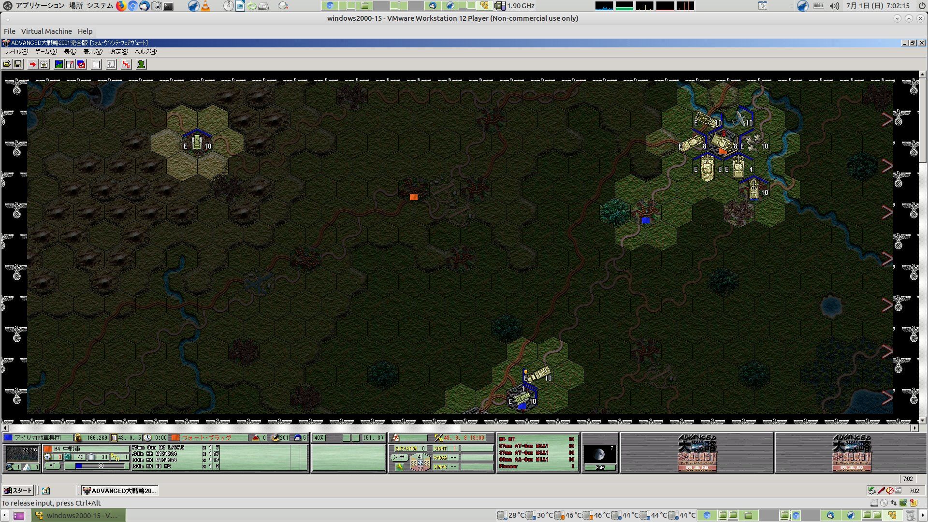This screenshot has height=522, width=928.
Task: Click the open file folder toolbar icon
Action: coord(7,64)
